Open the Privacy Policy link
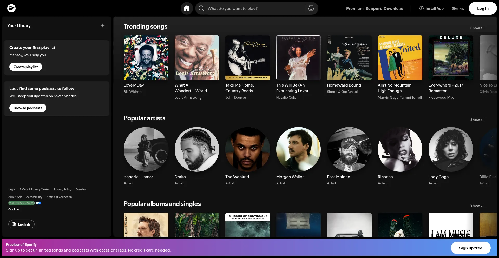 tap(62, 189)
